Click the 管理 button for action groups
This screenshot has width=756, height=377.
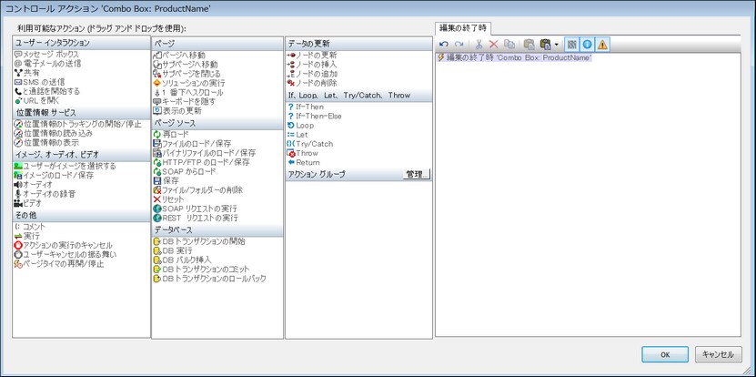pyautogui.click(x=415, y=174)
